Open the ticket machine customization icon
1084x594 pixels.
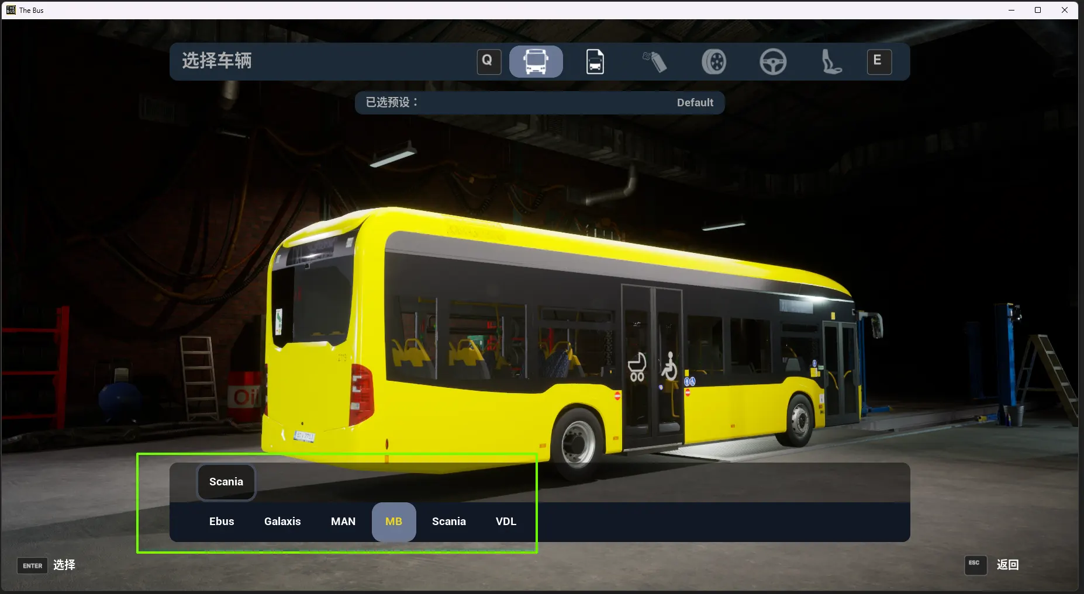coord(595,61)
